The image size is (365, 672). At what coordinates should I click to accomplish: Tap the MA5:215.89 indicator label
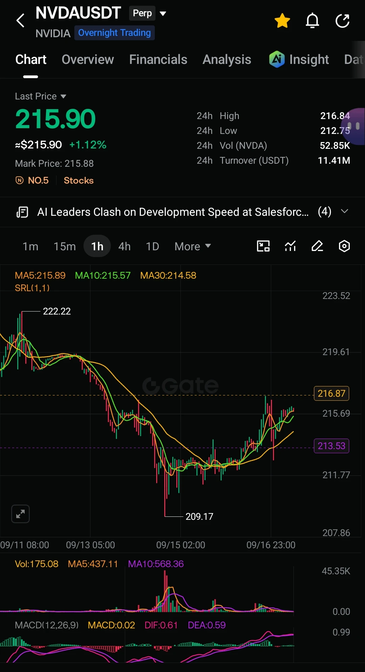(40, 275)
